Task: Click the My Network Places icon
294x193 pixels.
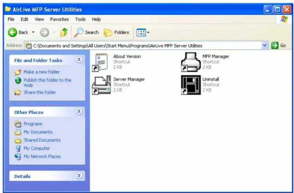Action: pyautogui.click(x=18, y=157)
